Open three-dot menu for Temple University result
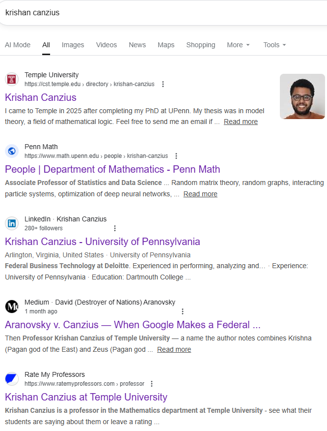Image resolution: width=327 pixels, height=431 pixels. [163, 84]
